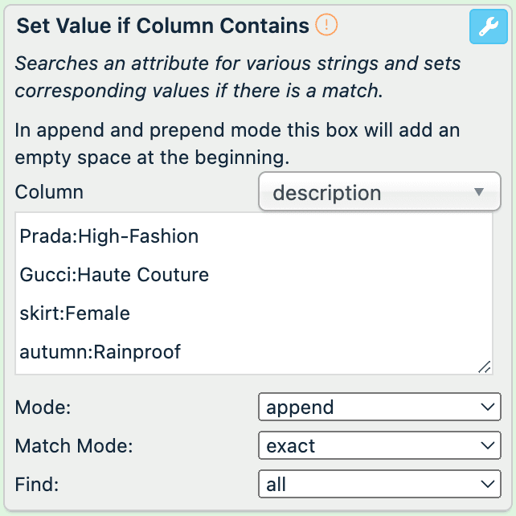The image size is (516, 516).
Task: Place cursor on the Gucci:Haute Couture line
Action: [114, 275]
